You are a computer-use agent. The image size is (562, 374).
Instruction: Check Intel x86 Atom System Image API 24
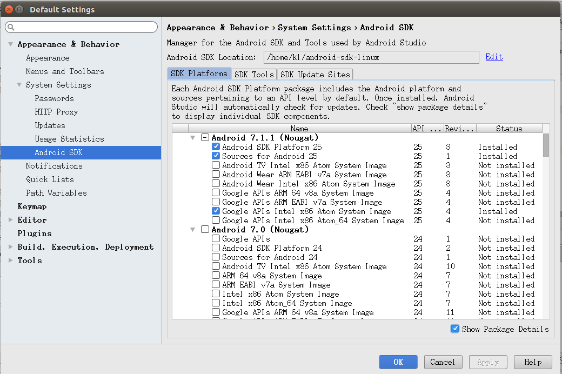pyautogui.click(x=216, y=293)
